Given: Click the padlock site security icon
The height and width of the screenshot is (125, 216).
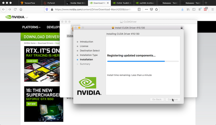Looking at the screenshot, I should point(52,9).
